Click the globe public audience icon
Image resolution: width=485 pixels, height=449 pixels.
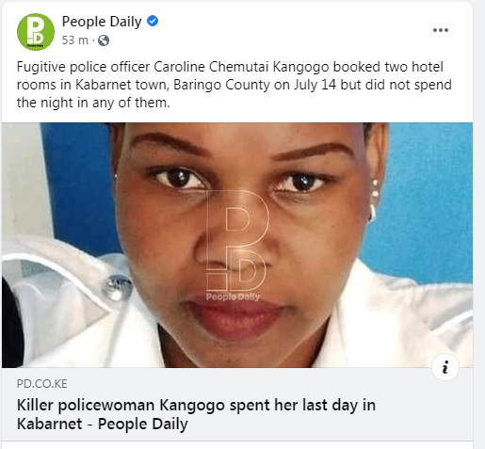click(104, 40)
